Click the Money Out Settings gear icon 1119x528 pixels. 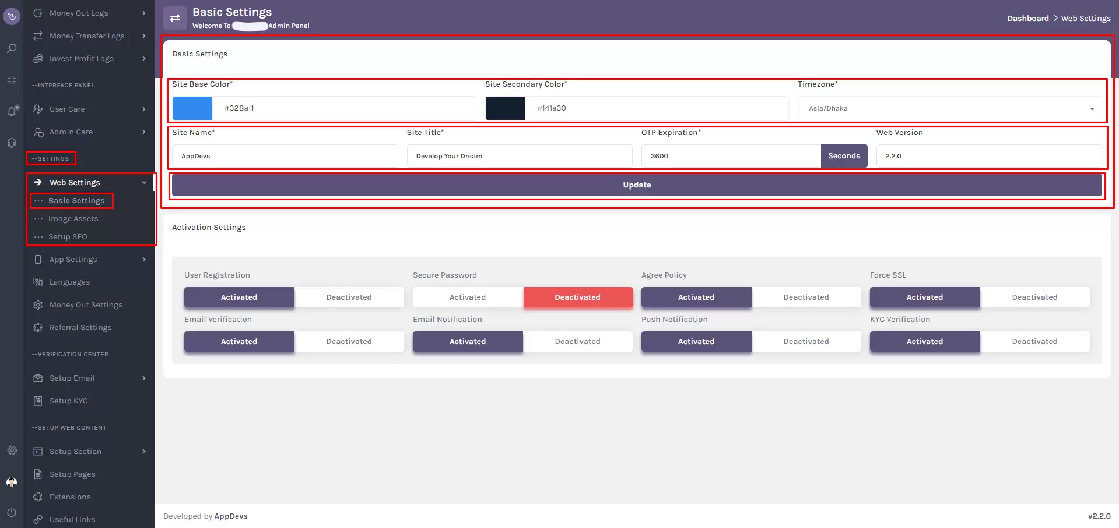(38, 304)
